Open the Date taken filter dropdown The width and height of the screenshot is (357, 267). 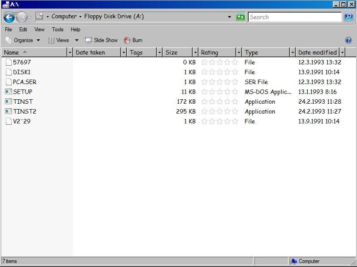coord(124,52)
